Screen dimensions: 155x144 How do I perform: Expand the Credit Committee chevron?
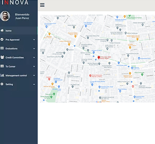34,57
